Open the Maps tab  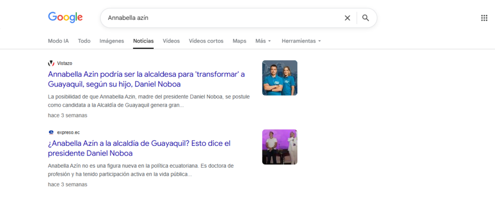pyautogui.click(x=239, y=41)
